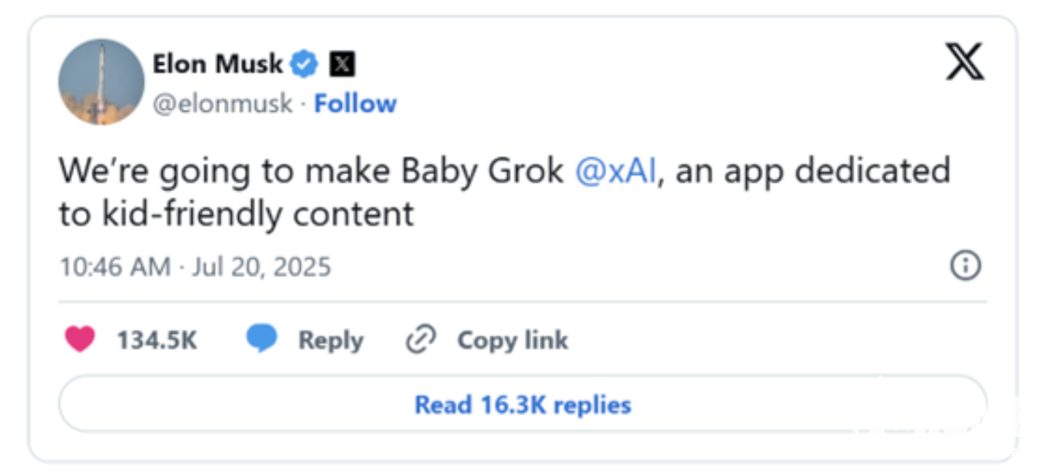Open Elon Musk's rocket profile picture
1042x476 pixels.
[101, 82]
